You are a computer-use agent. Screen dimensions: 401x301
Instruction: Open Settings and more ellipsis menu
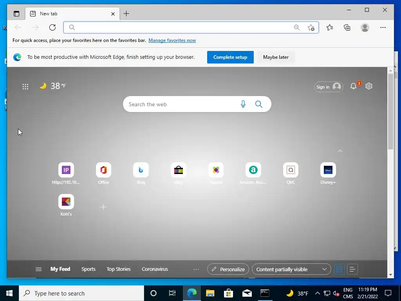pos(383,27)
